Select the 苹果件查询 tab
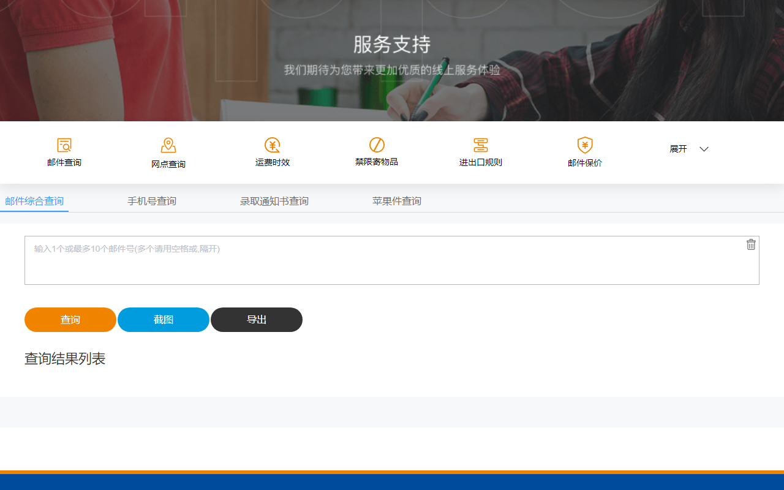The image size is (784, 490). [396, 200]
